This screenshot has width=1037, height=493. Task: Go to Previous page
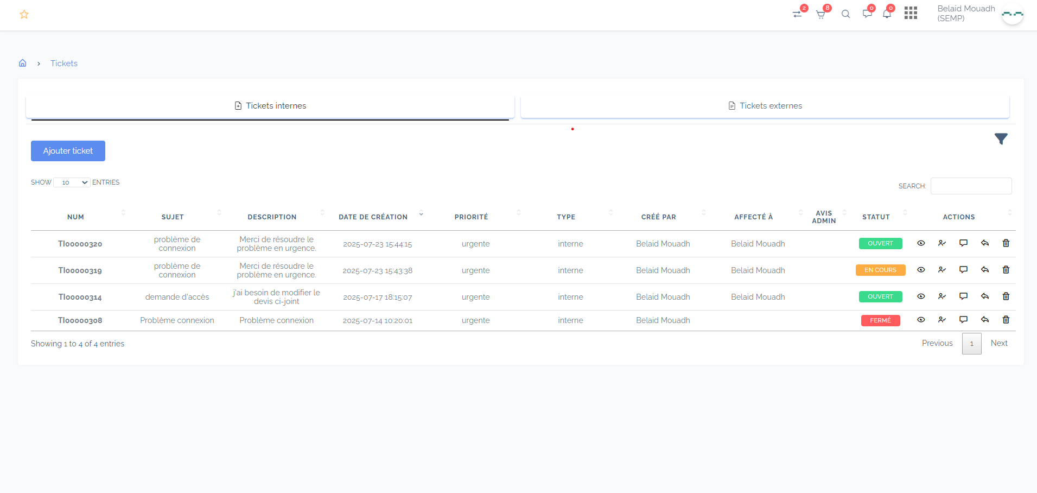pyautogui.click(x=937, y=343)
